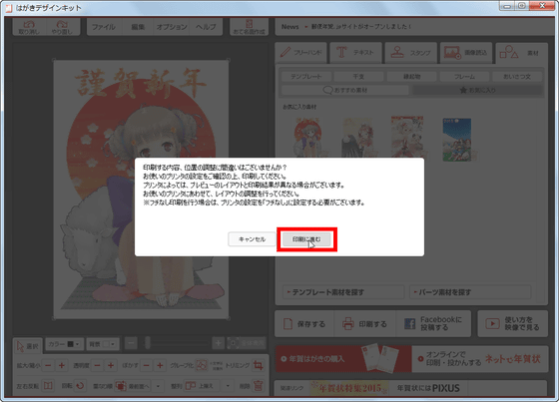Switch to the 素材 tab
Image resolution: width=559 pixels, height=402 pixels.
click(x=521, y=53)
